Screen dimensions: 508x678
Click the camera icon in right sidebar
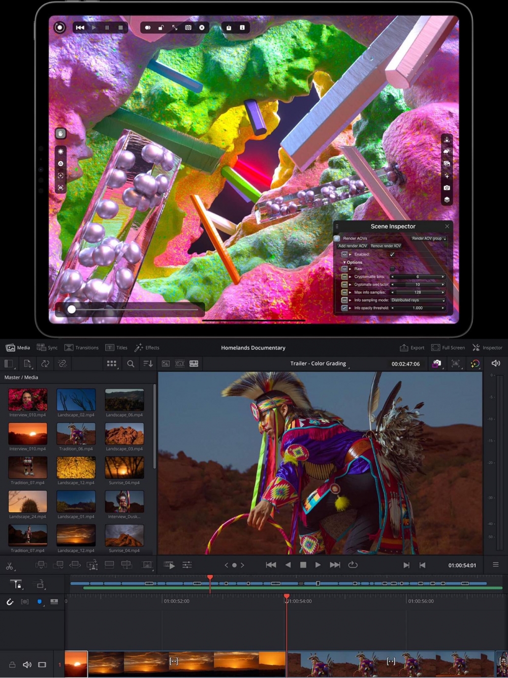pos(447,188)
